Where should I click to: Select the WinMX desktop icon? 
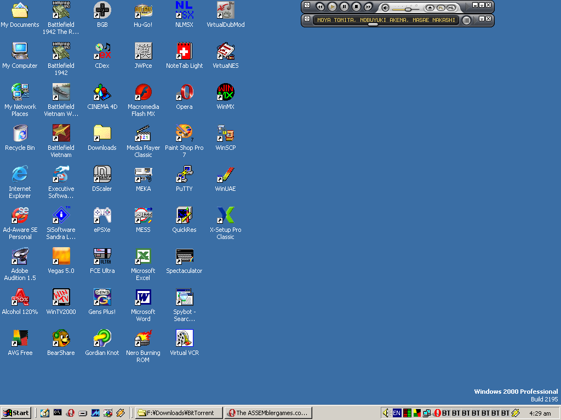click(225, 97)
